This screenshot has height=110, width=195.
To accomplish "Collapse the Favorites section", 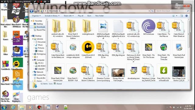I will pyautogui.click(x=31, y=21).
